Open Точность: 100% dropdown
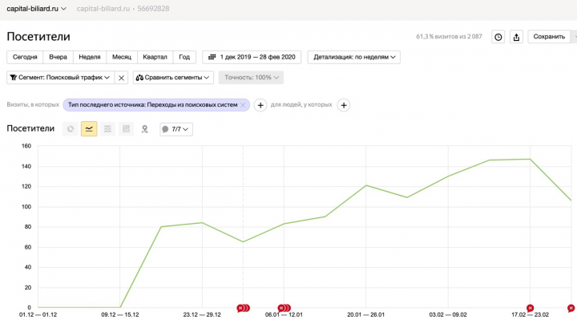The width and height of the screenshot is (577, 320). point(251,77)
